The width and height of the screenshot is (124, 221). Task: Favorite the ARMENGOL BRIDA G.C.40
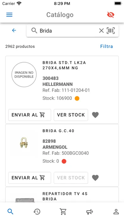click(x=95, y=178)
